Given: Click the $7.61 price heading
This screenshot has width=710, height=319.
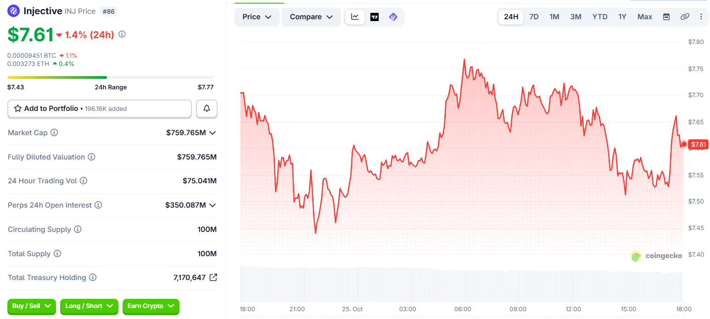Looking at the screenshot, I should pos(30,35).
